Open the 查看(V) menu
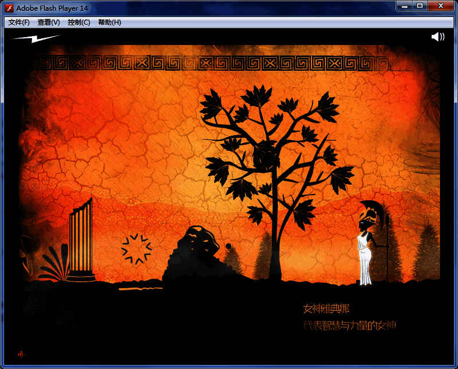 pyautogui.click(x=49, y=22)
